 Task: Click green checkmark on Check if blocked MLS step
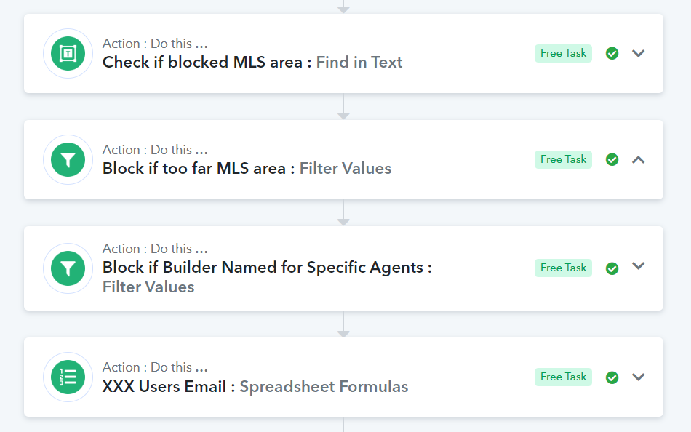pos(612,53)
